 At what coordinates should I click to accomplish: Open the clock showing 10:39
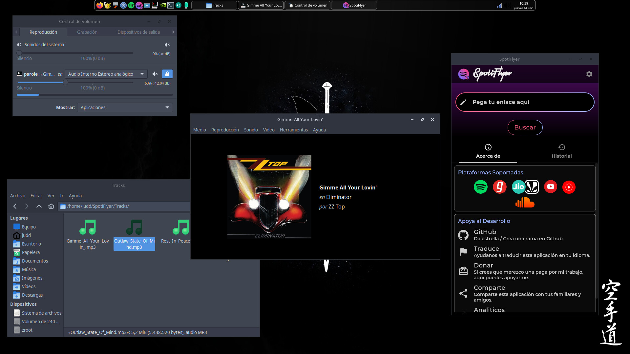[524, 6]
